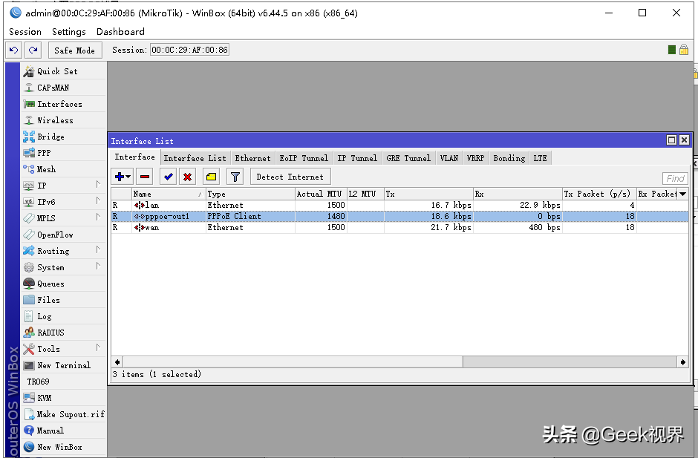Screen dimensions: 698x458
Task: Open the Bridge menu
Action: pos(64,137)
